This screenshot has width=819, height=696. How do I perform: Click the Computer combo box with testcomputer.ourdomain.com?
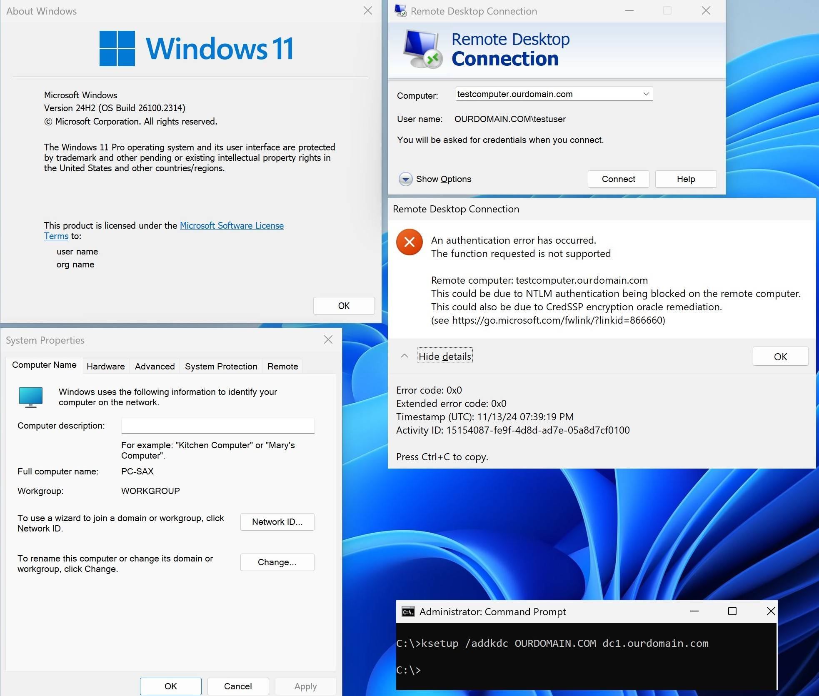554,94
